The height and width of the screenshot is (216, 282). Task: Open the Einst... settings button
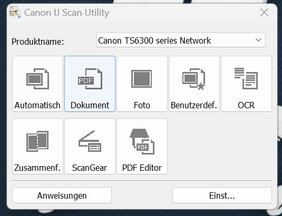(x=222, y=196)
